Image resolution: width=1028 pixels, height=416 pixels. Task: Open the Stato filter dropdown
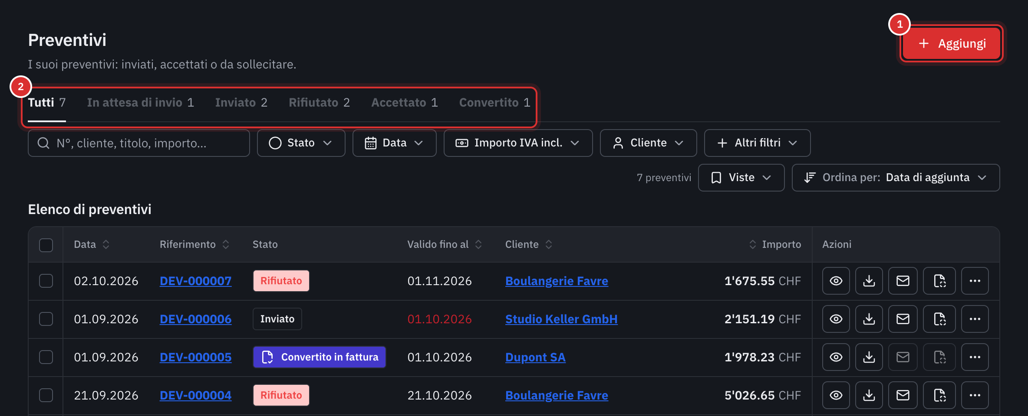coord(301,143)
